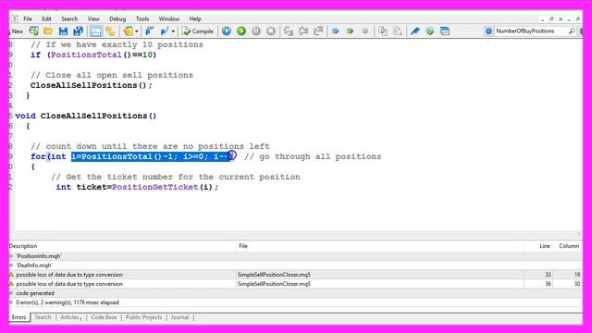
Task: Click the blue gear icon beside search box
Action: click(x=488, y=31)
